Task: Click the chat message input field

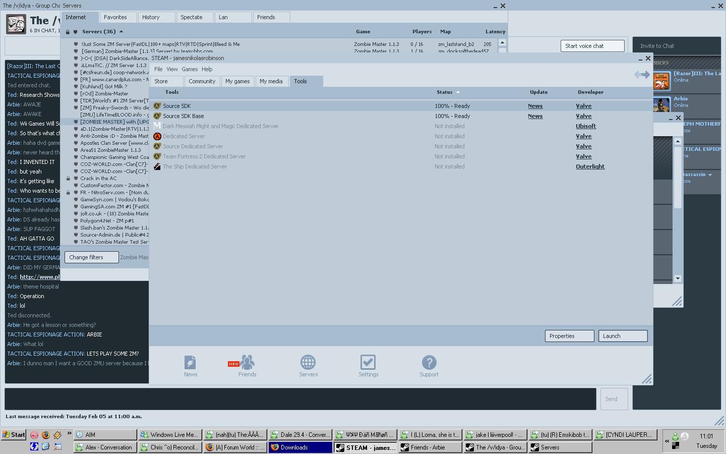Action: 300,399
